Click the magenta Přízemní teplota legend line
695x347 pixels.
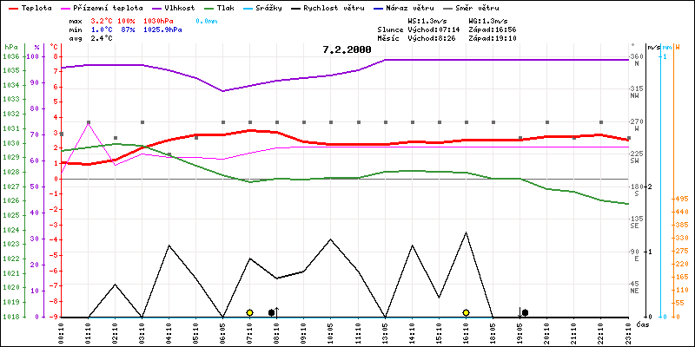[x=67, y=7]
